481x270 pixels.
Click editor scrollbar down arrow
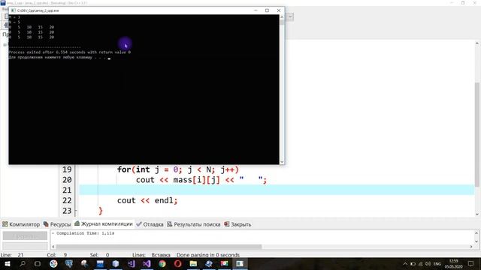click(477, 214)
